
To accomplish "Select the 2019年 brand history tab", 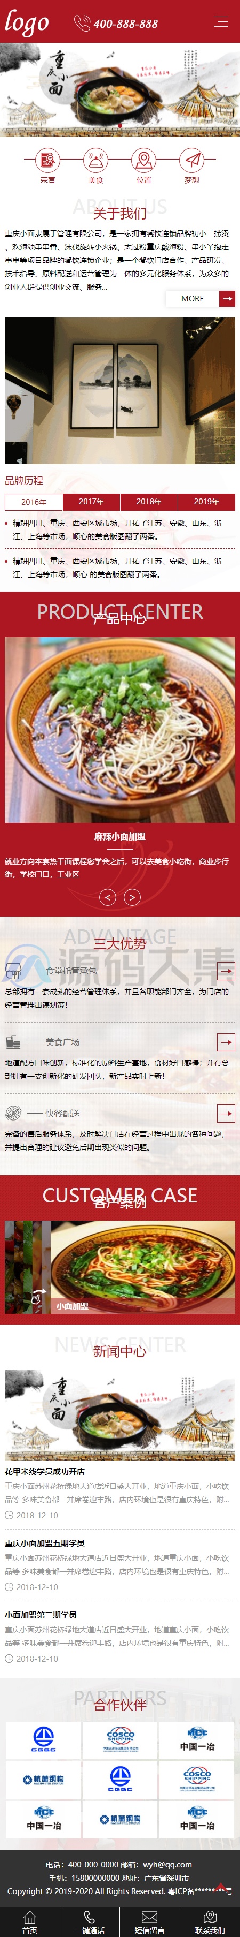I will coord(206,502).
